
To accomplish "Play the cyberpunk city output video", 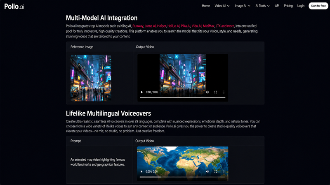I will tap(141, 92).
